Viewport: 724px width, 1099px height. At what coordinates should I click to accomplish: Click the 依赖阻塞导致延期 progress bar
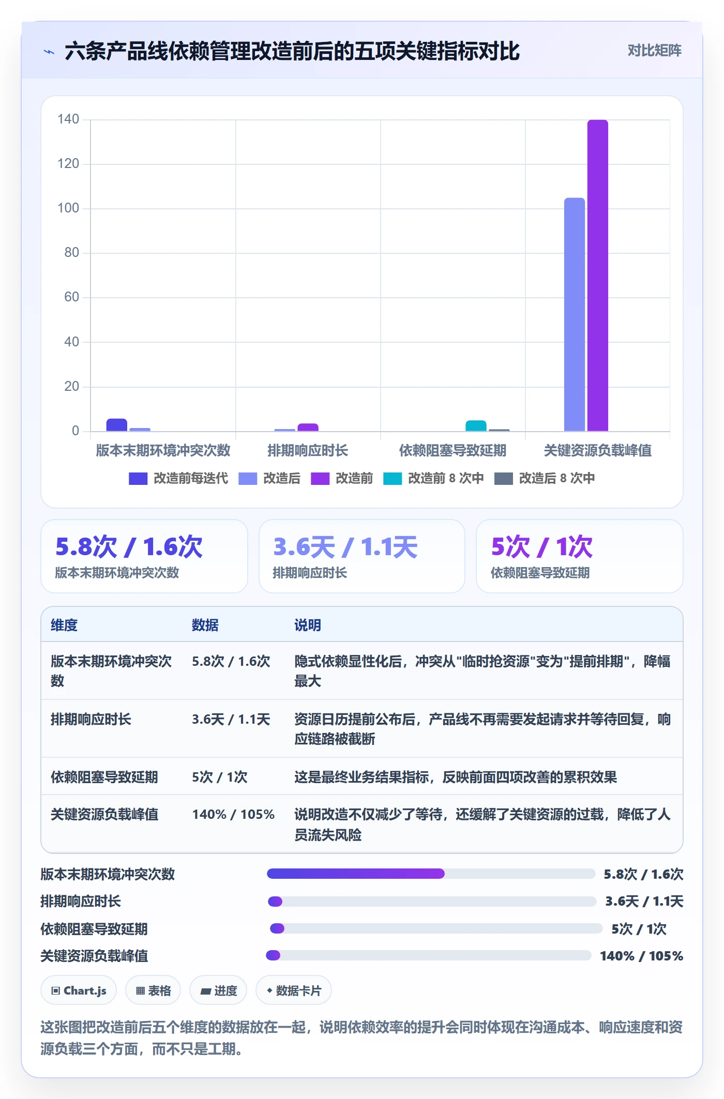pyautogui.click(x=436, y=928)
